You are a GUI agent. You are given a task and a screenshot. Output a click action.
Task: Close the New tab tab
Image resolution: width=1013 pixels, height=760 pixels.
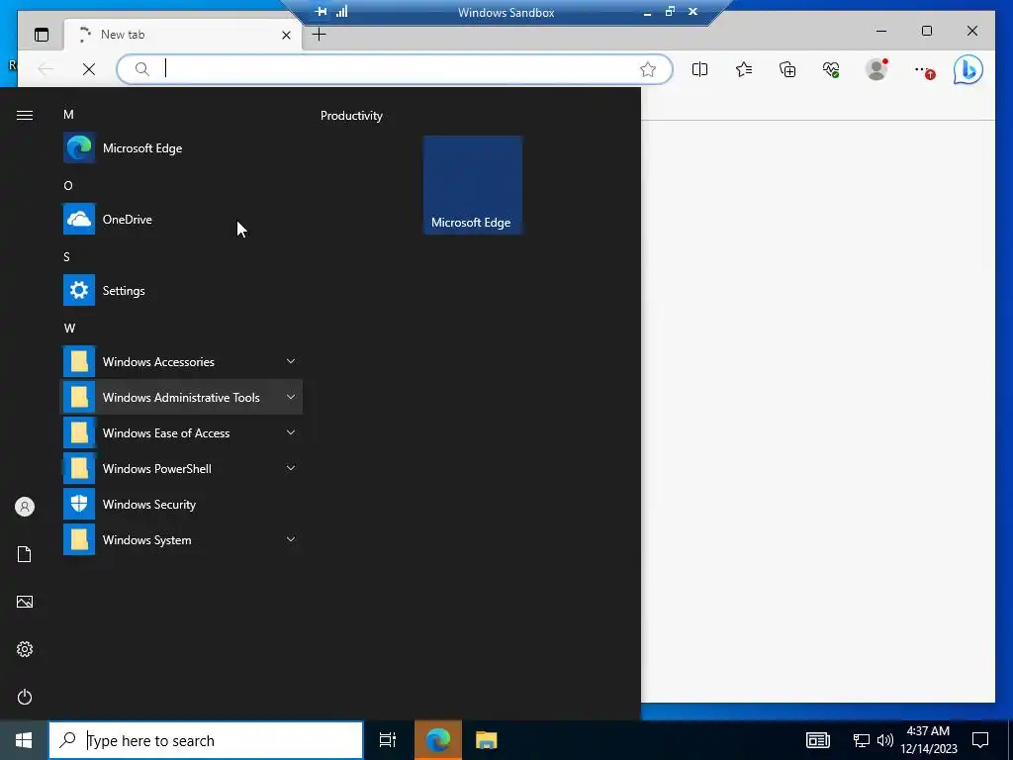click(x=286, y=35)
